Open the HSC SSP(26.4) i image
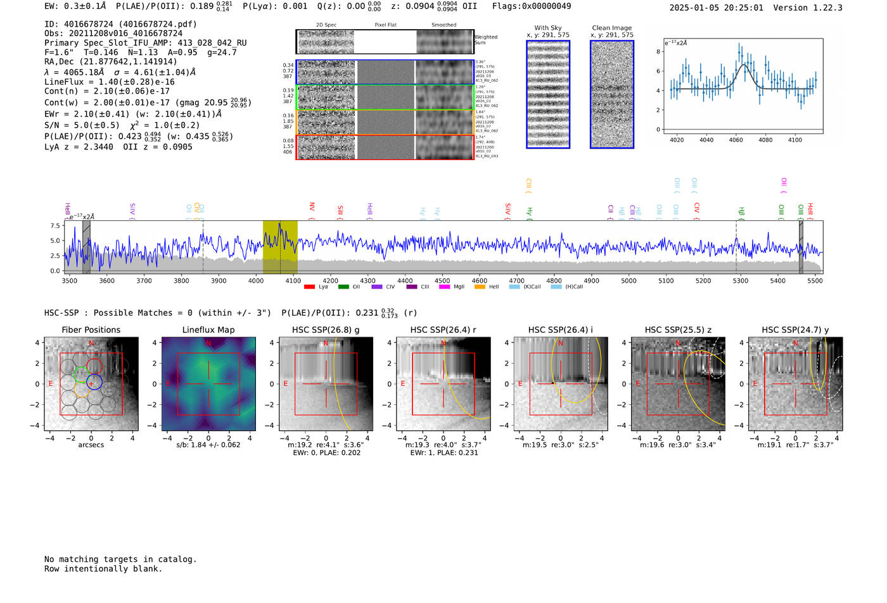The height and width of the screenshot is (603, 887). [560, 383]
